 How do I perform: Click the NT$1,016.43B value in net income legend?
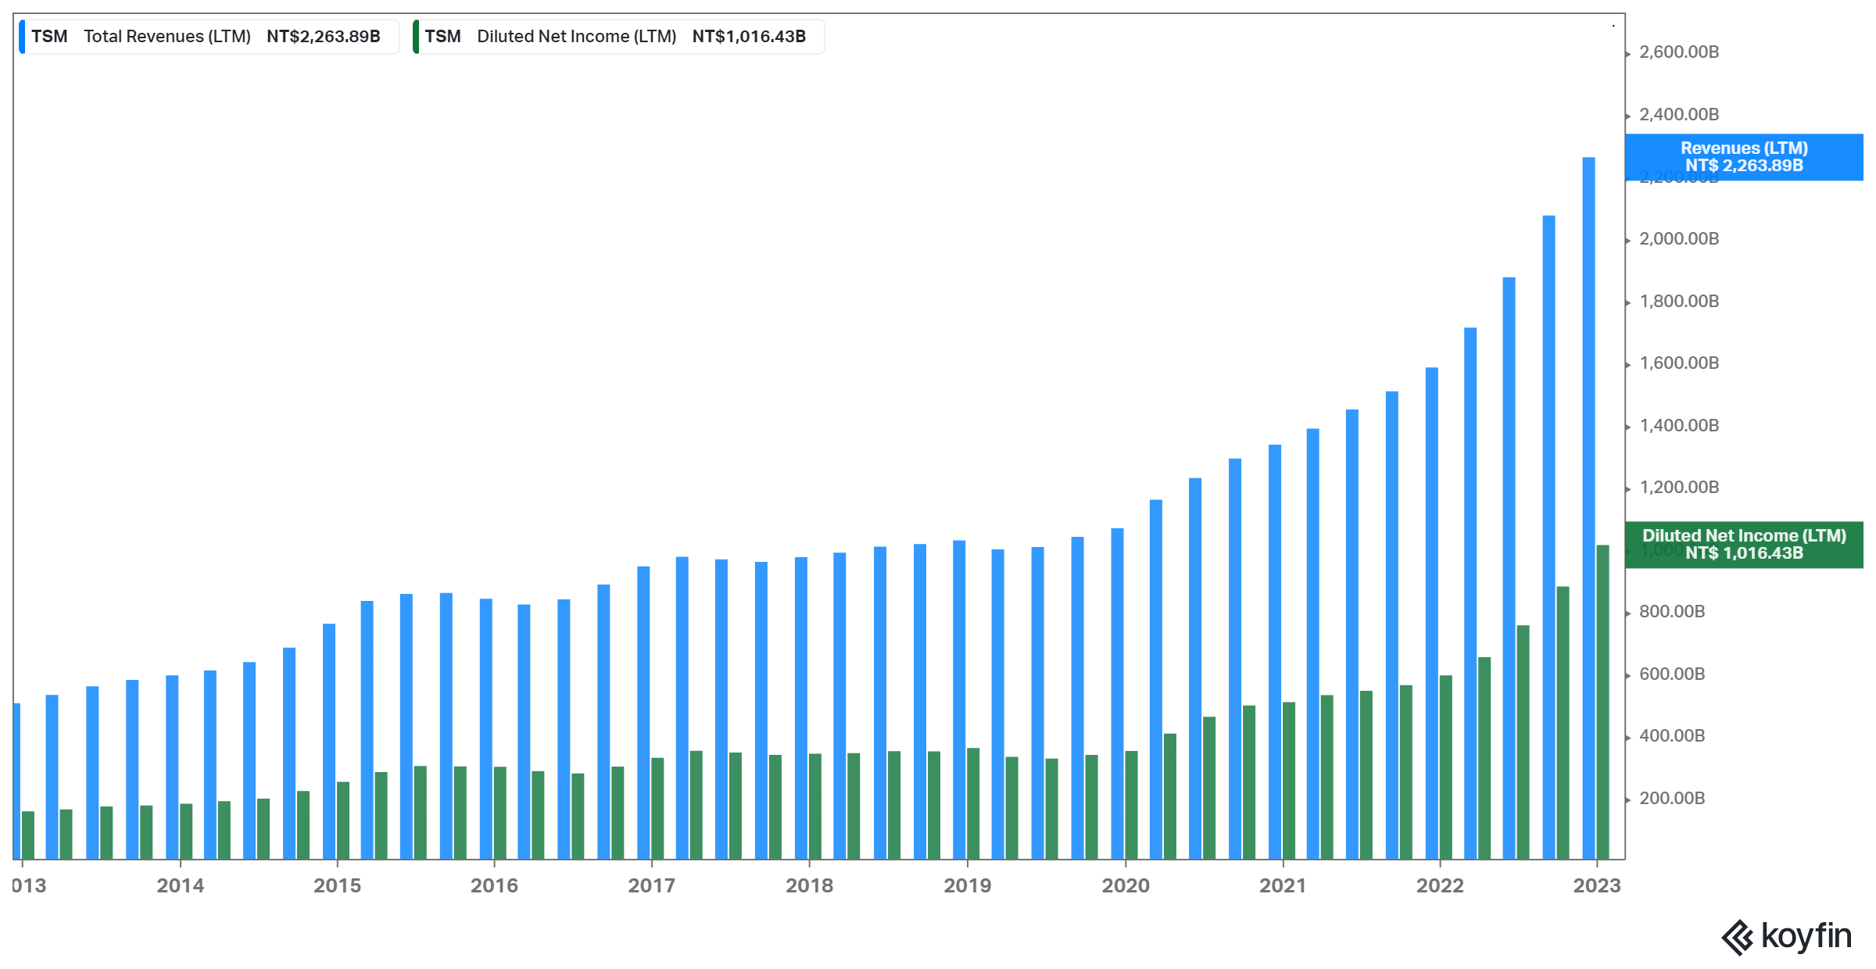(748, 37)
